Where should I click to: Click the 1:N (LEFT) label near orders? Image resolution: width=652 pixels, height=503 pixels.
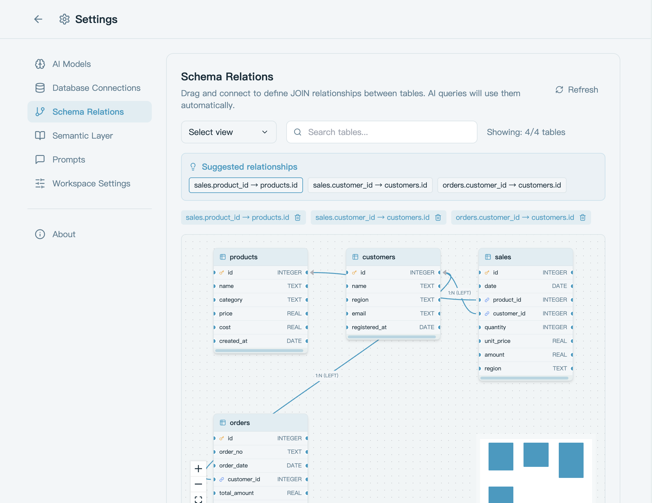point(327,376)
